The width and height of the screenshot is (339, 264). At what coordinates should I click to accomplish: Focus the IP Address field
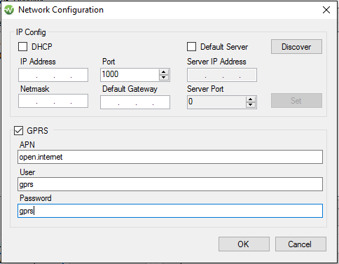[x=53, y=75]
